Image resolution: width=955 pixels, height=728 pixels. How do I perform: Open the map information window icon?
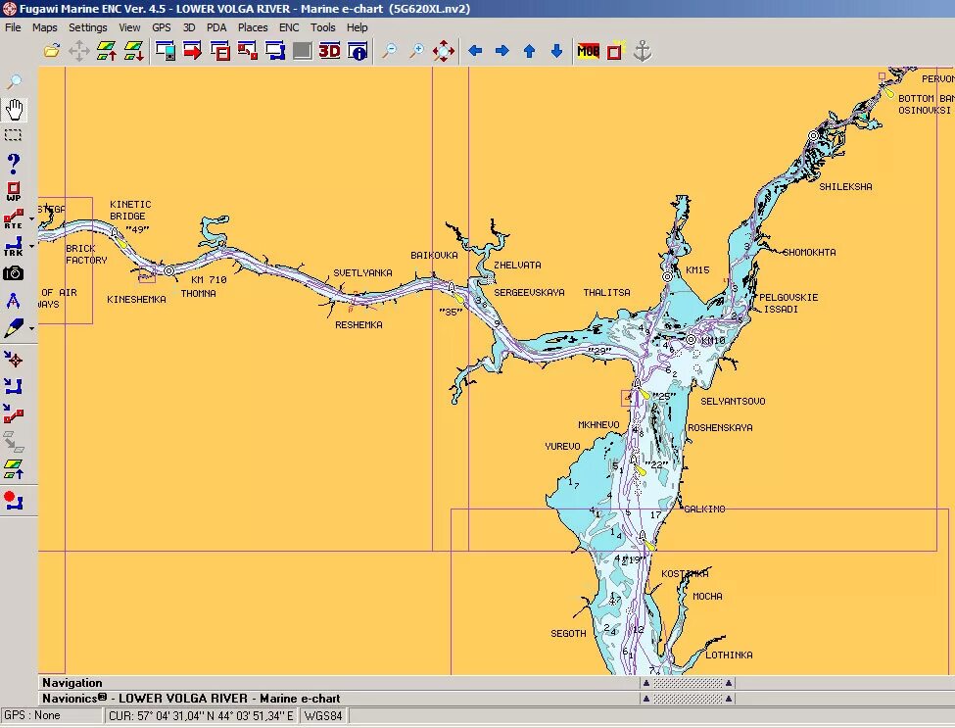pyautogui.click(x=358, y=51)
